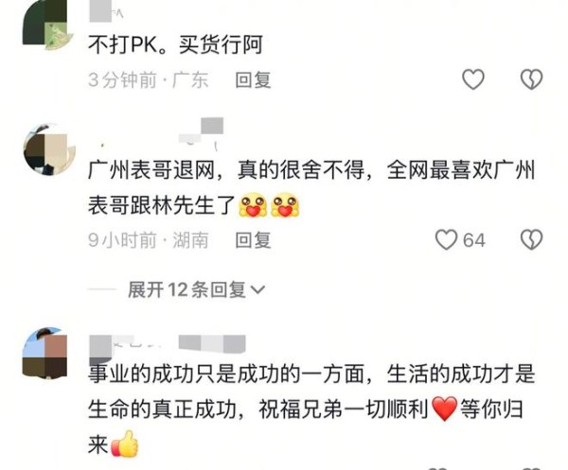This screenshot has height=470, width=568.
Task: Open the username above 不打PK comment
Action: 106,12
